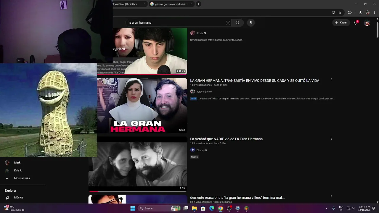Viewport: 379px width, 213px height.
Task: Open FL Studio from the taskbar
Action: tap(246, 208)
